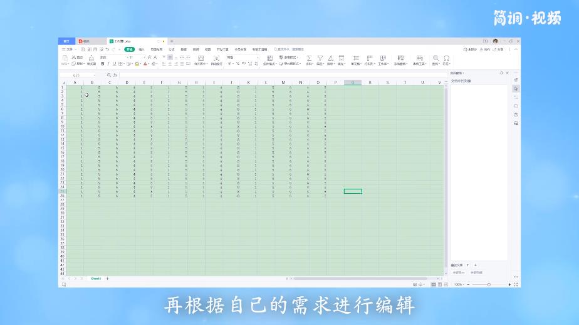Click the Show All button in selection pane
579x325 pixels.
pyautogui.click(x=458, y=272)
